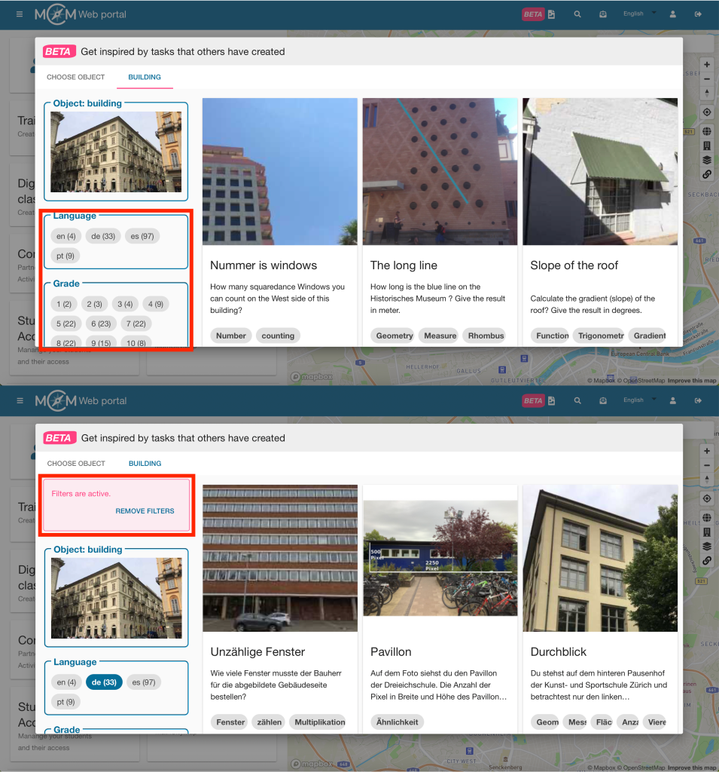Click logout arrow icon in lower header

pyautogui.click(x=698, y=401)
